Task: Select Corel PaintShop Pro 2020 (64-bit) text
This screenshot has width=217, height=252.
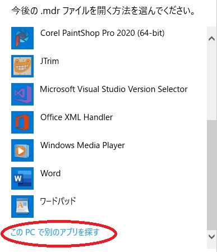Action: click(x=103, y=33)
